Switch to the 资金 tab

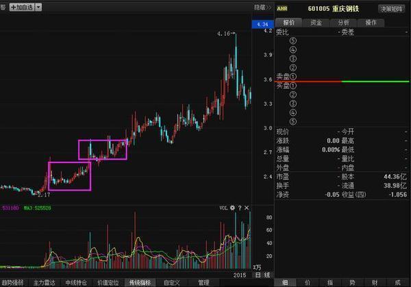(x=316, y=23)
